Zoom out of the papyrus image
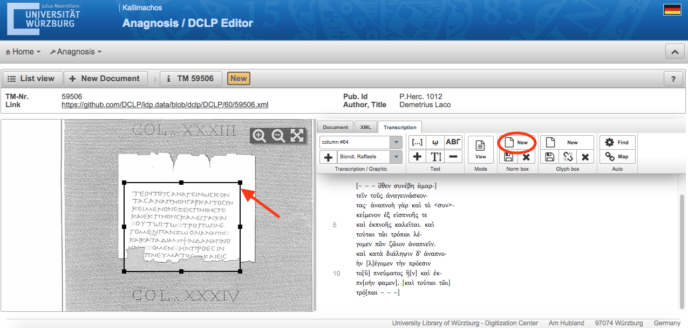Image resolution: width=688 pixels, height=328 pixels. 278,136
